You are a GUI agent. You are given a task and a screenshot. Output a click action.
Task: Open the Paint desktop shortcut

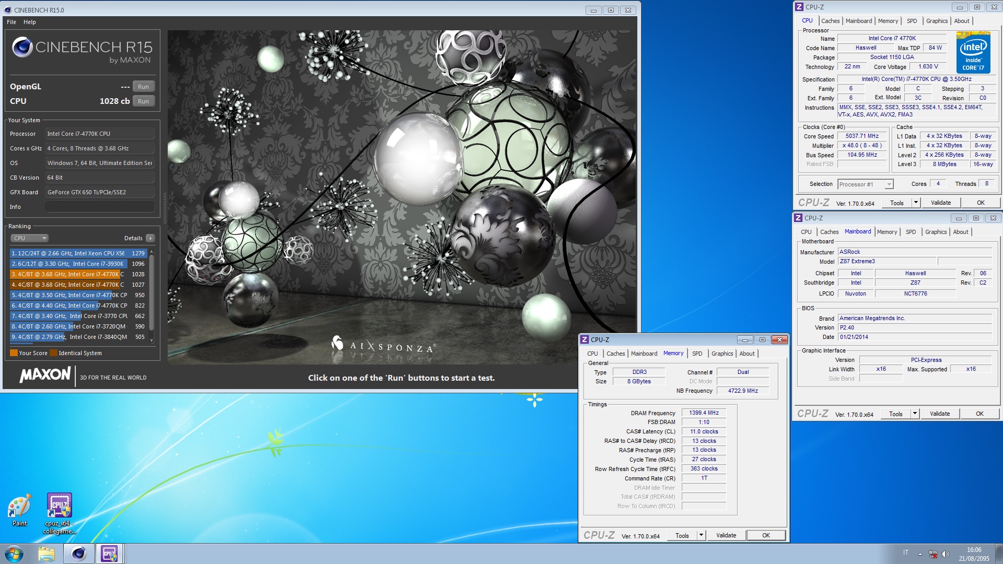(19, 511)
